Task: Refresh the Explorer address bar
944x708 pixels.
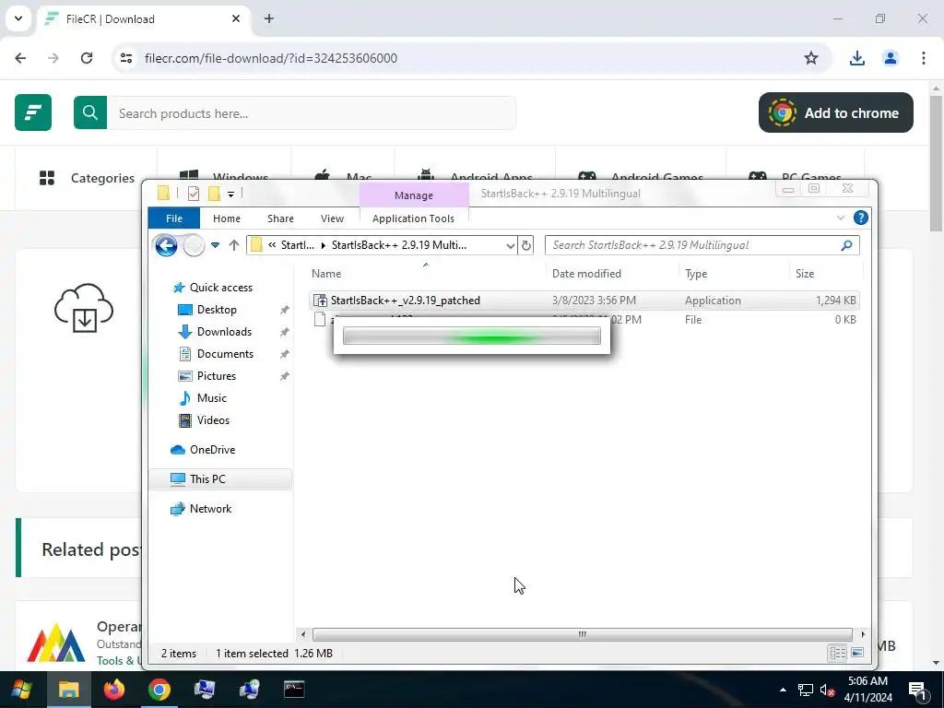Action: 526,245
